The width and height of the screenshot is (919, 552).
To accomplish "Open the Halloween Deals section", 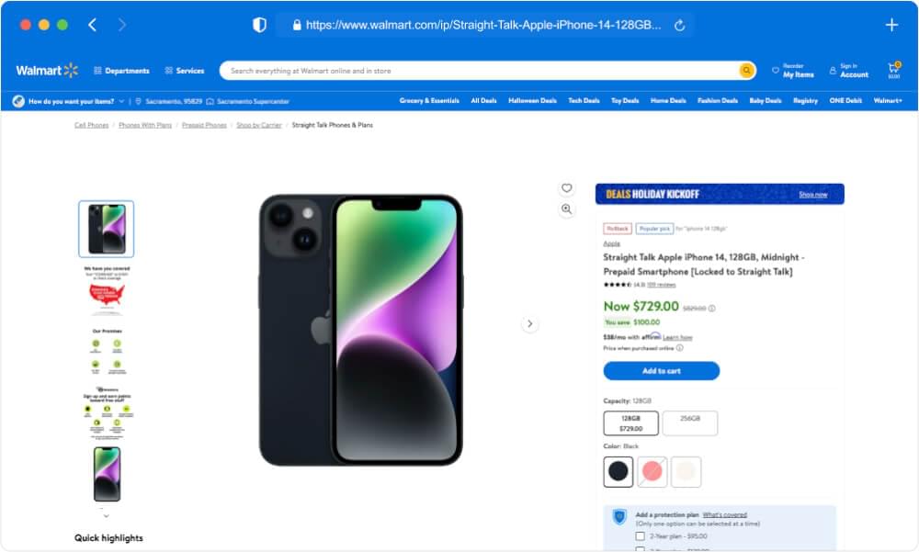I will (531, 99).
